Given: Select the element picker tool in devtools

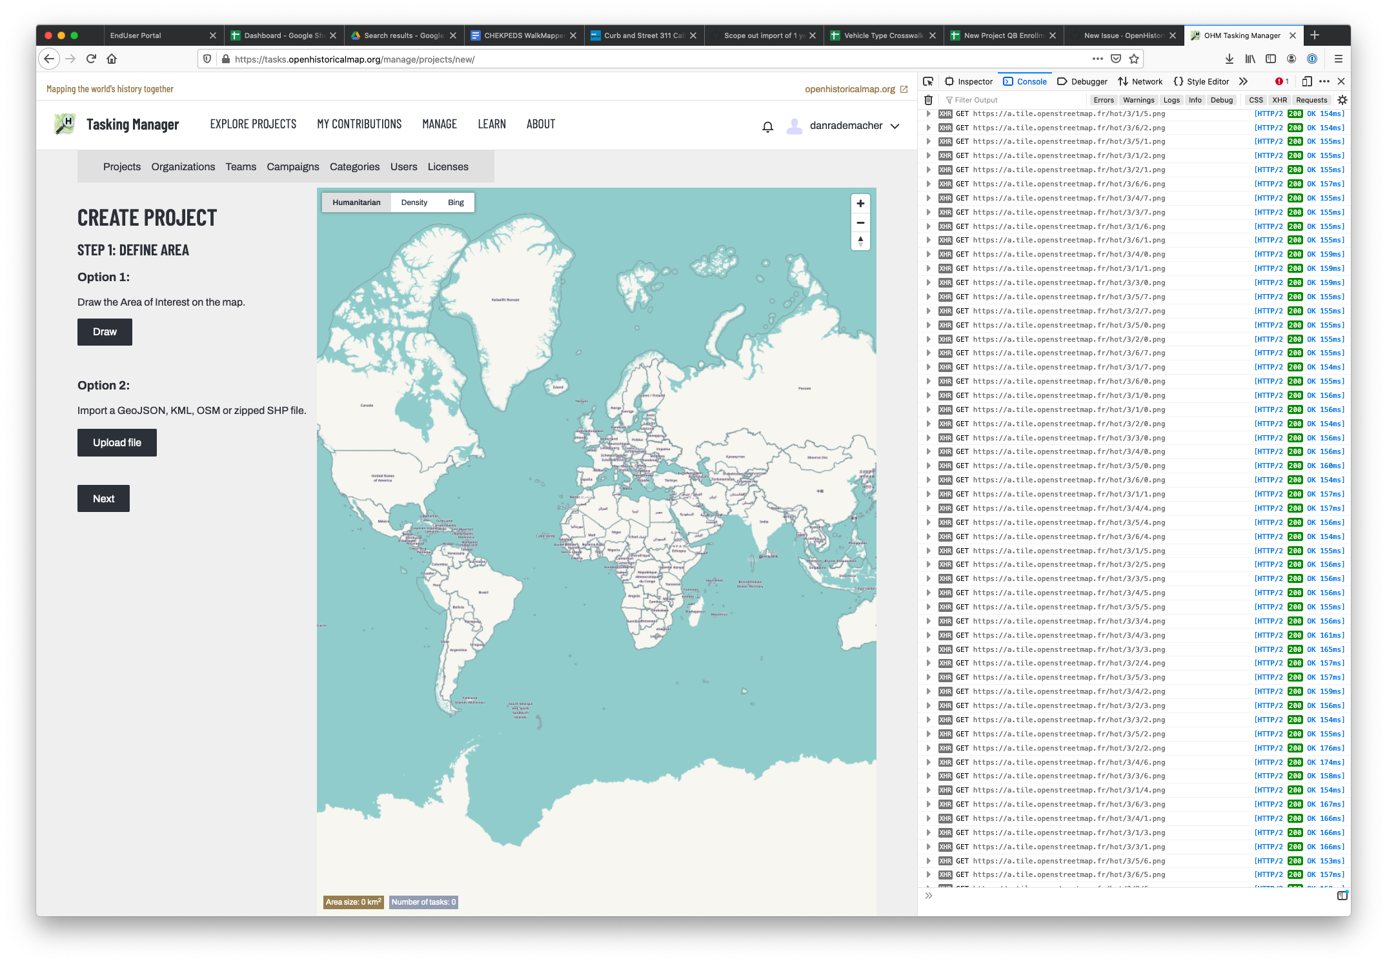Looking at the screenshot, I should click(928, 81).
